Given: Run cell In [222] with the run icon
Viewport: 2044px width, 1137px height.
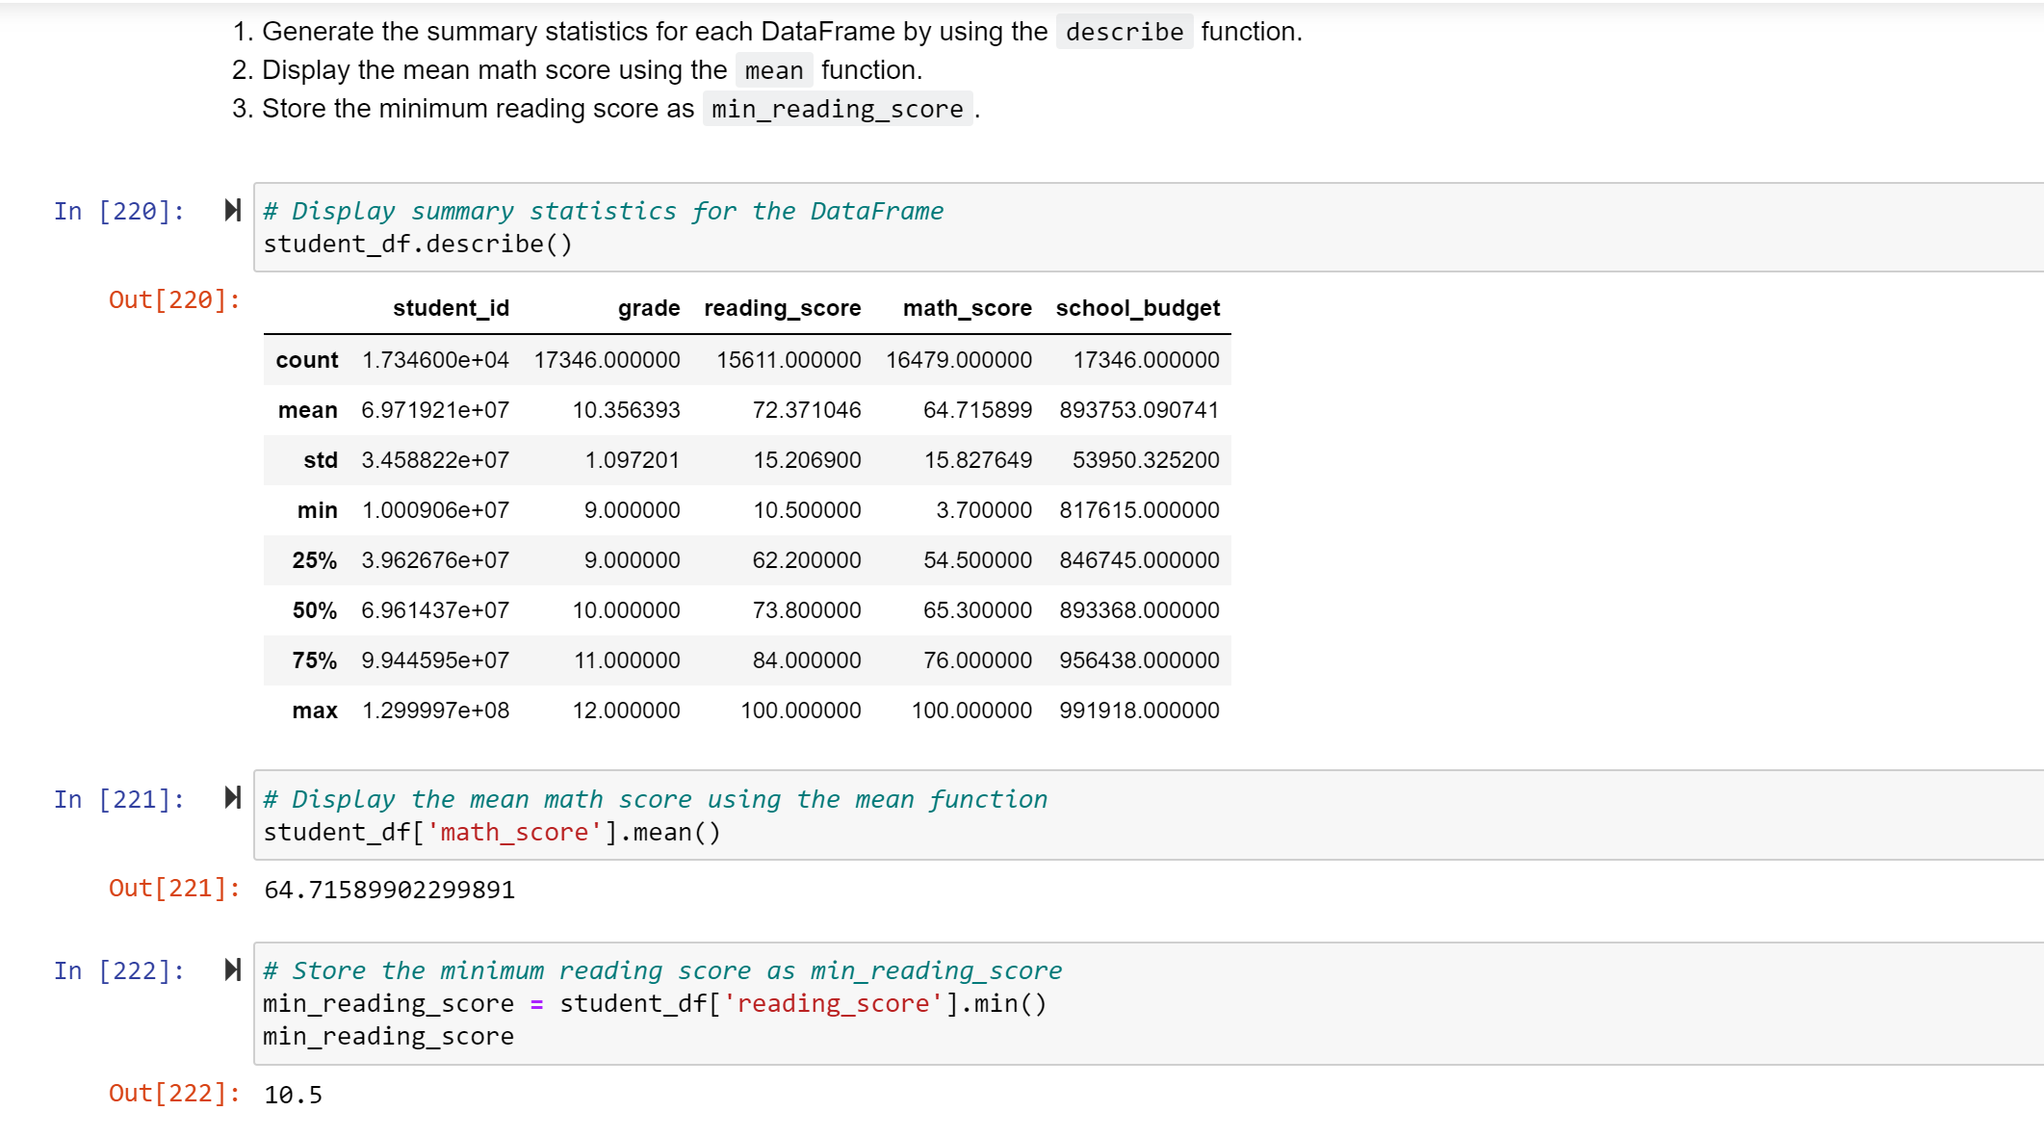Looking at the screenshot, I should (x=232, y=969).
